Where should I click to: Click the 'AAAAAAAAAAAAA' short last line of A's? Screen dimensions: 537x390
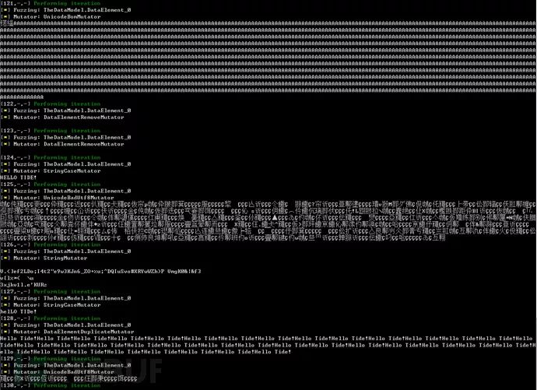22,97
